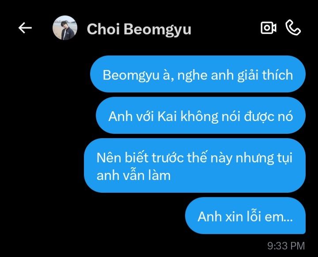Click the word 'Choi' in the header title
This screenshot has width=318, height=257.
coord(103,29)
